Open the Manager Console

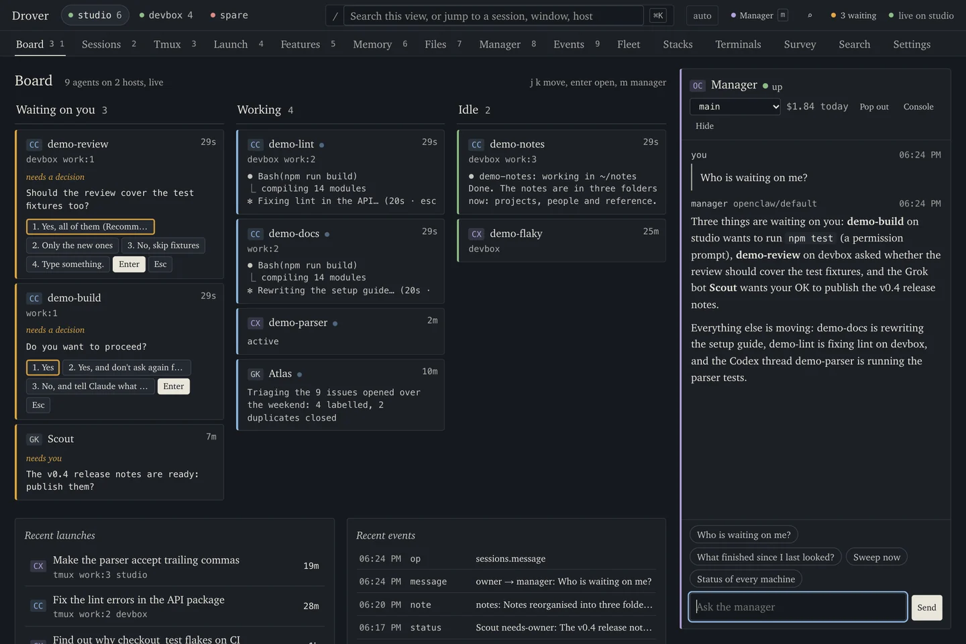918,107
